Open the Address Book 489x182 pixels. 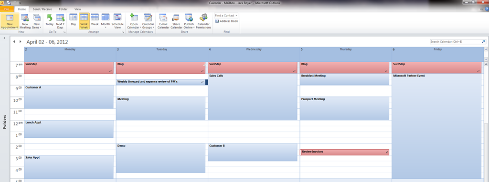227,21
